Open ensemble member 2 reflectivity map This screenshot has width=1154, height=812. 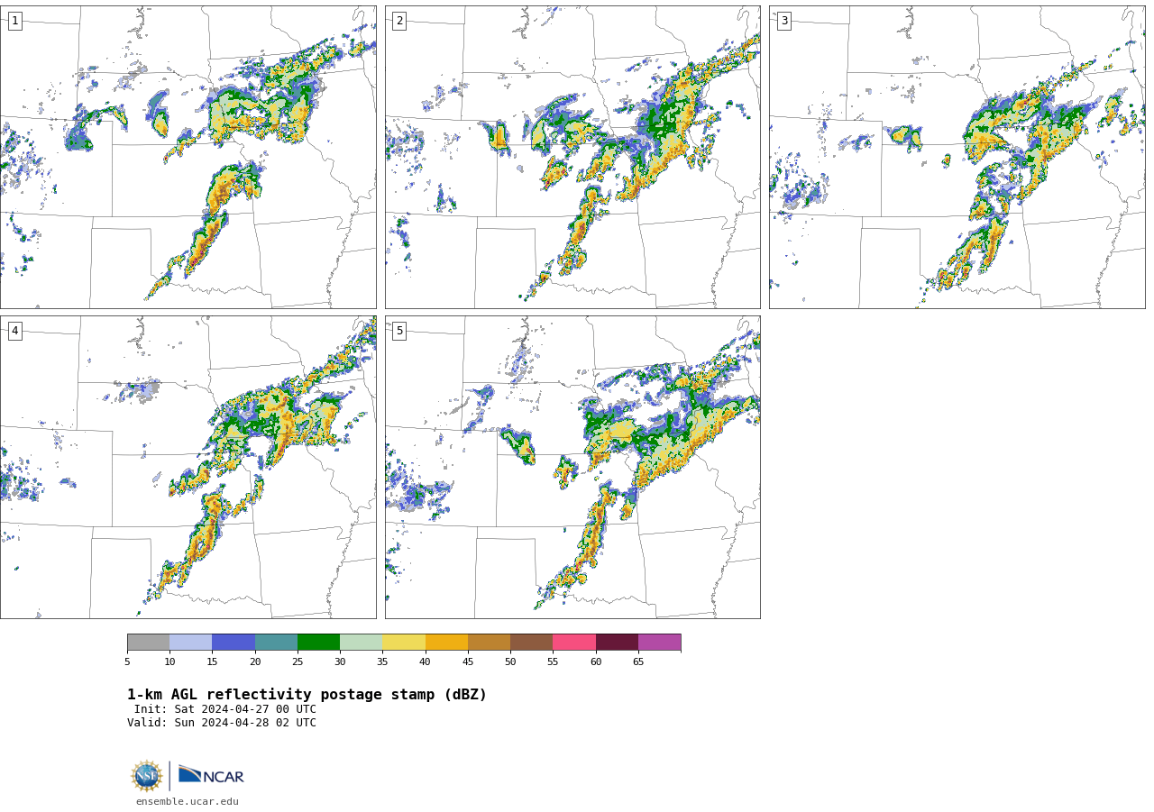coord(572,157)
